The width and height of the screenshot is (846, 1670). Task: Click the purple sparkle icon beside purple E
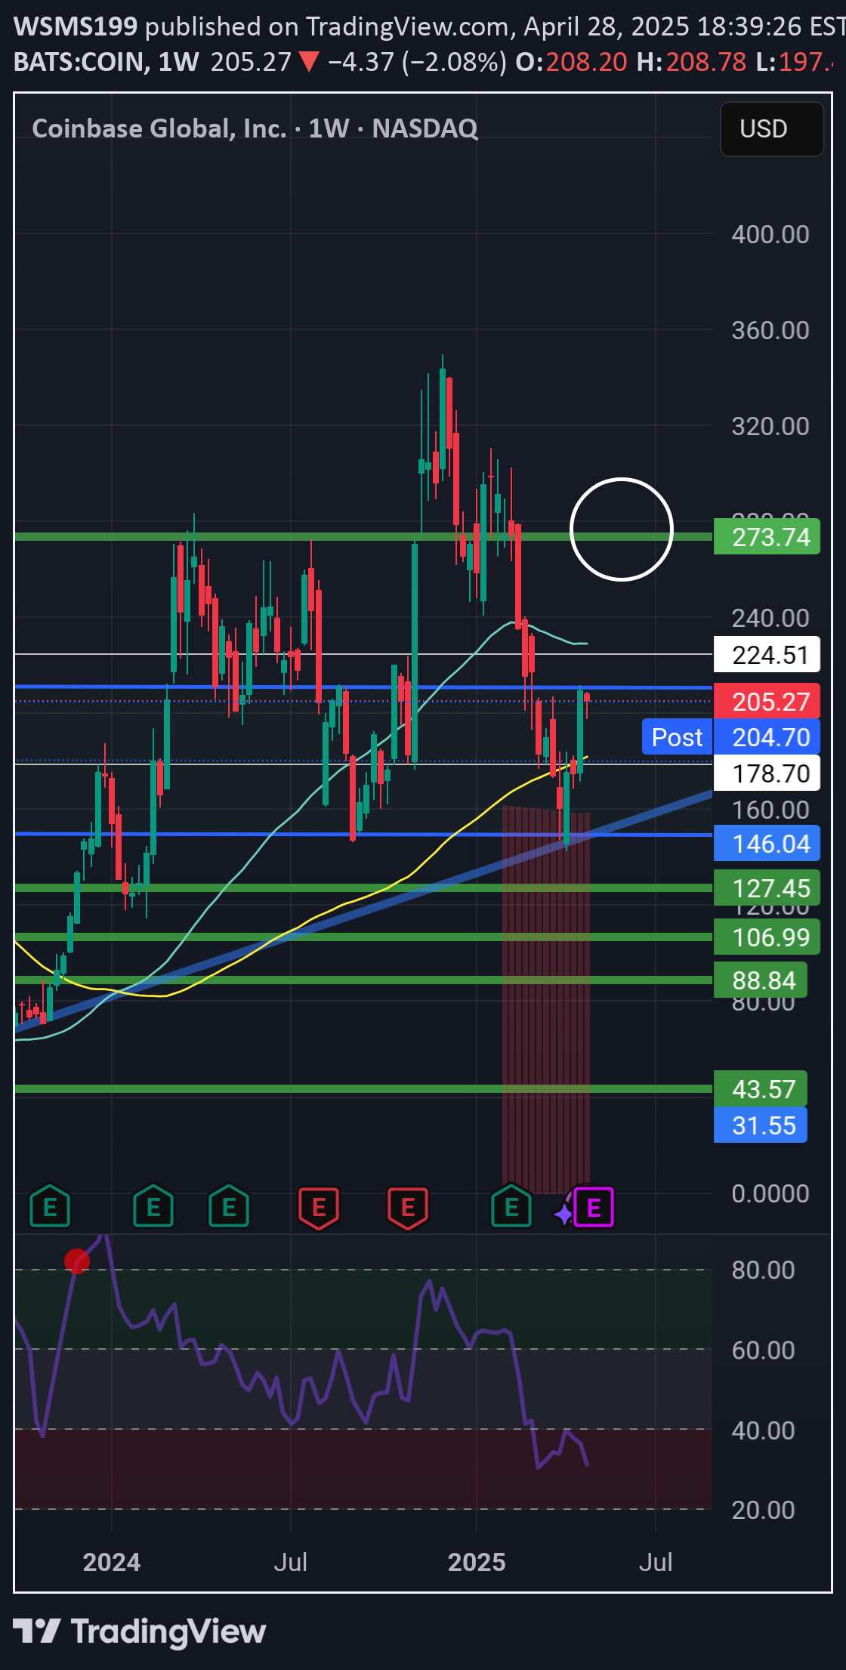pyautogui.click(x=563, y=1215)
